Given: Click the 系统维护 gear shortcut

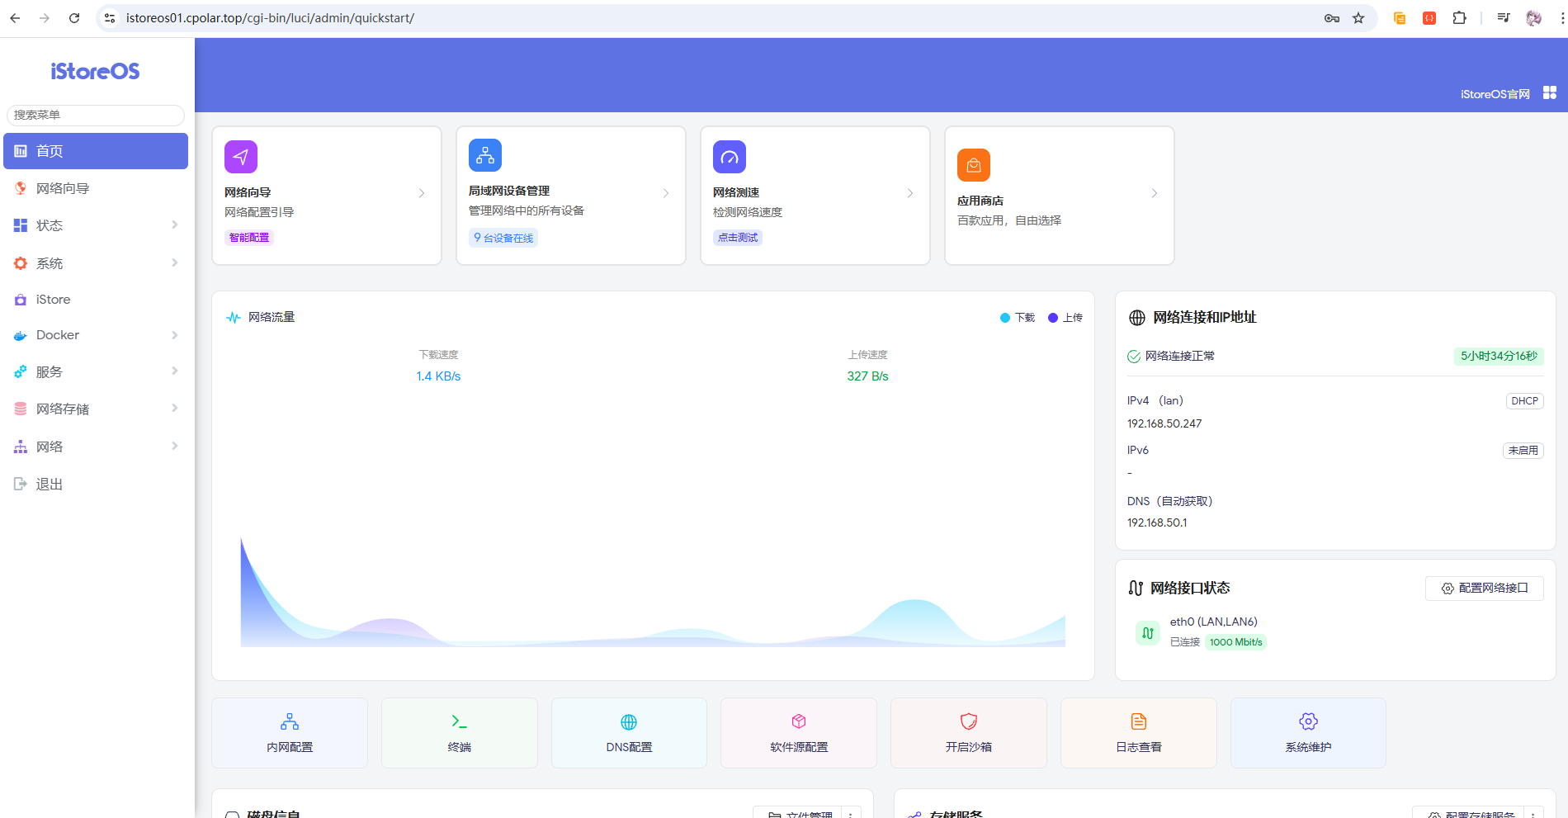Looking at the screenshot, I should pos(1308,733).
